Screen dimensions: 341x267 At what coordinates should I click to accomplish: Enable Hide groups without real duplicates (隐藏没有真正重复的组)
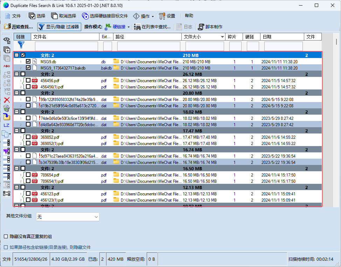[6, 236]
